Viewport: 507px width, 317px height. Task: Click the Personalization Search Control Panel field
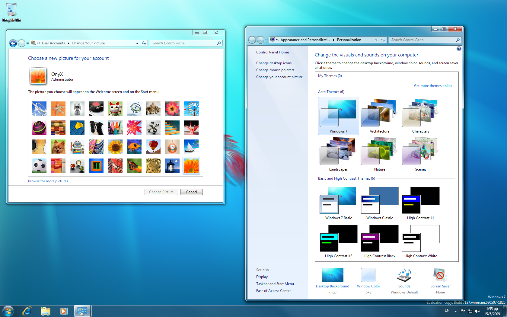click(x=422, y=40)
